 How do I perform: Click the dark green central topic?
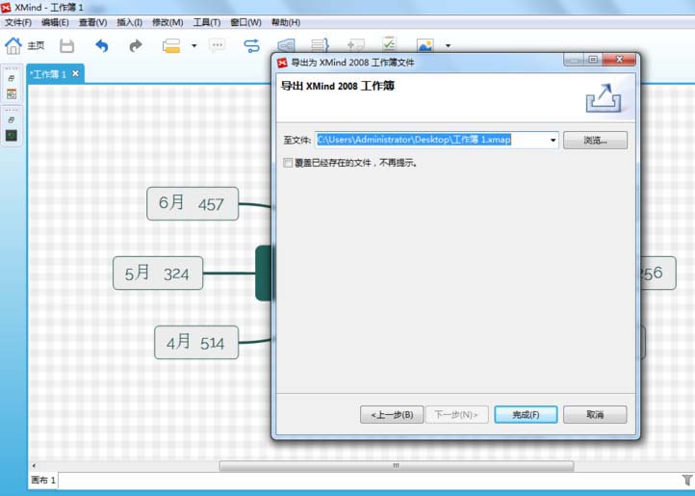click(264, 274)
